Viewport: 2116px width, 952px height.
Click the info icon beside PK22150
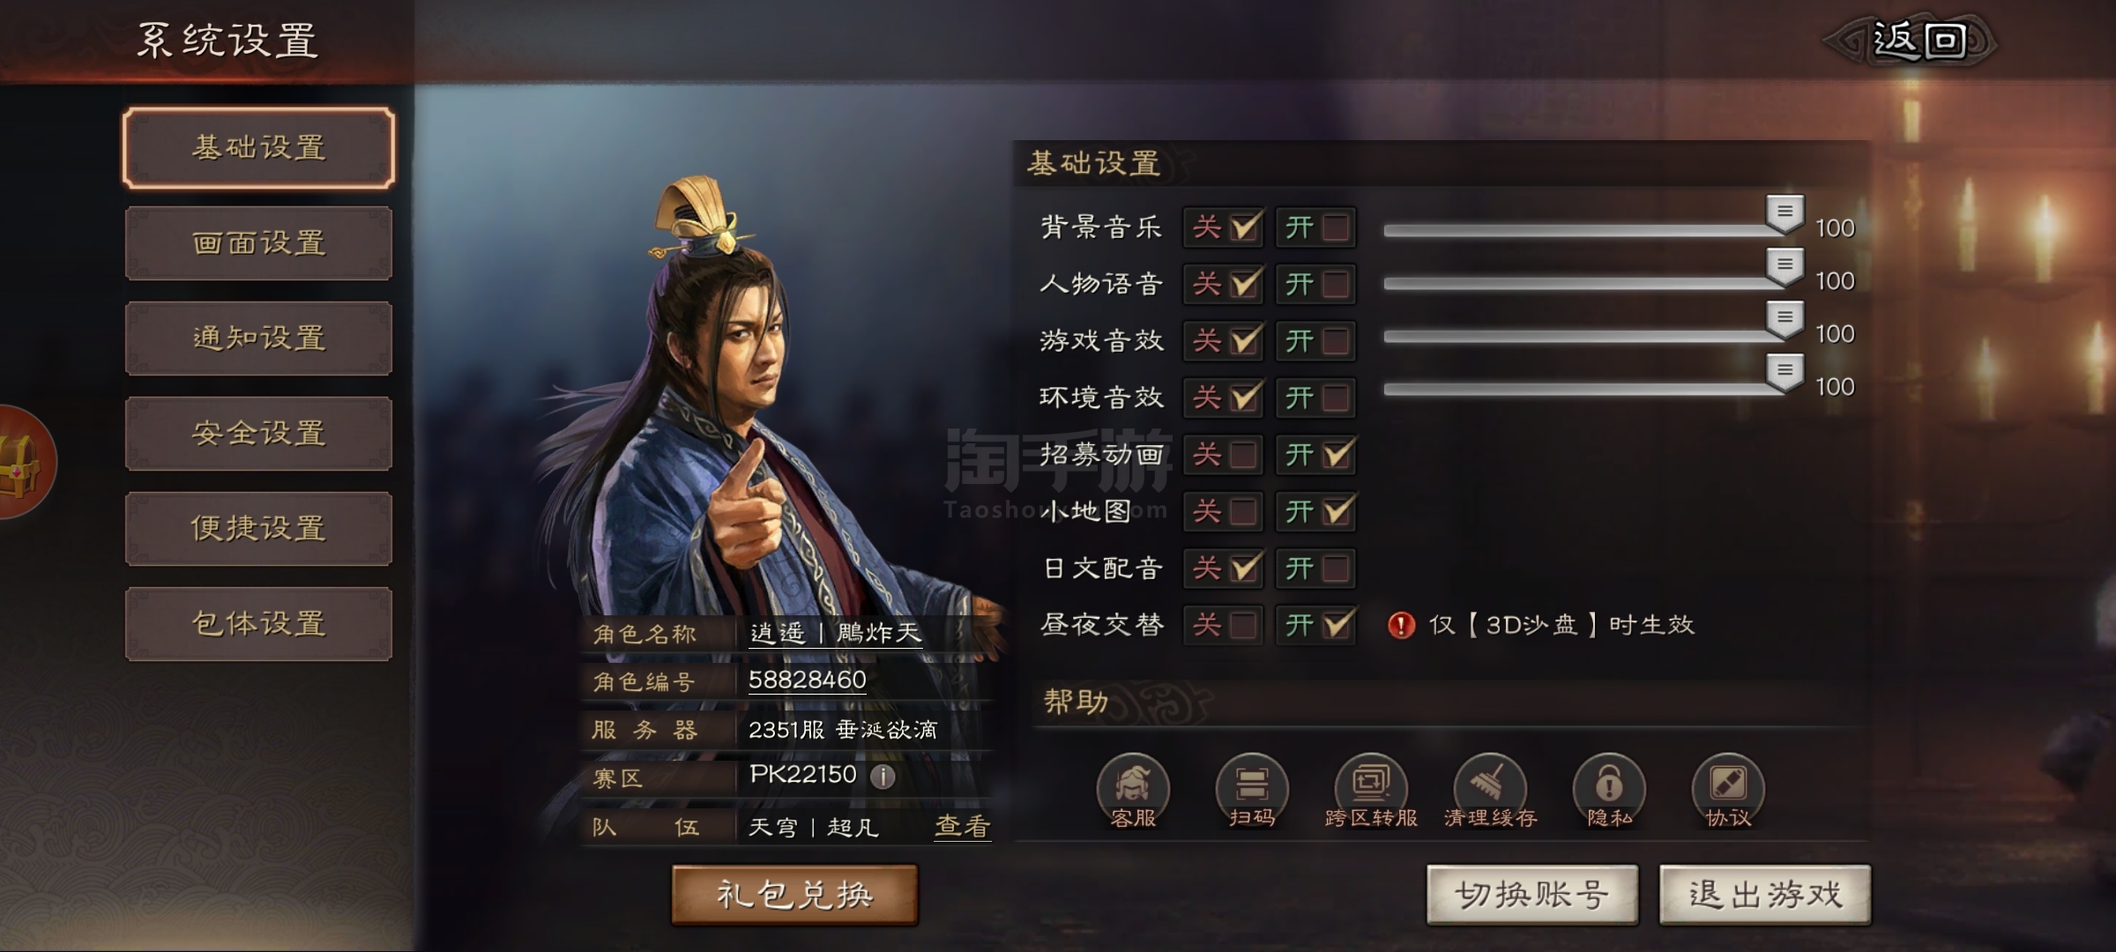tap(883, 776)
